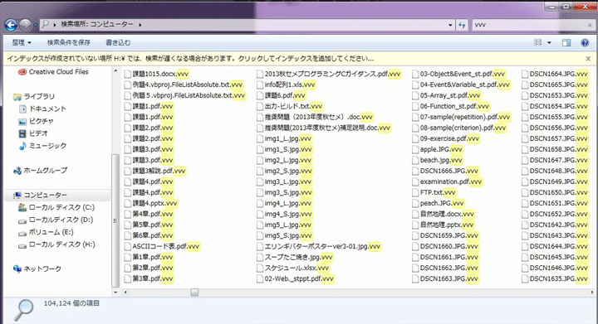Viewport: 598px width, 324px height.
Task: Select file DSCN1663.JPG.vvv
Action: [x=445, y=278]
